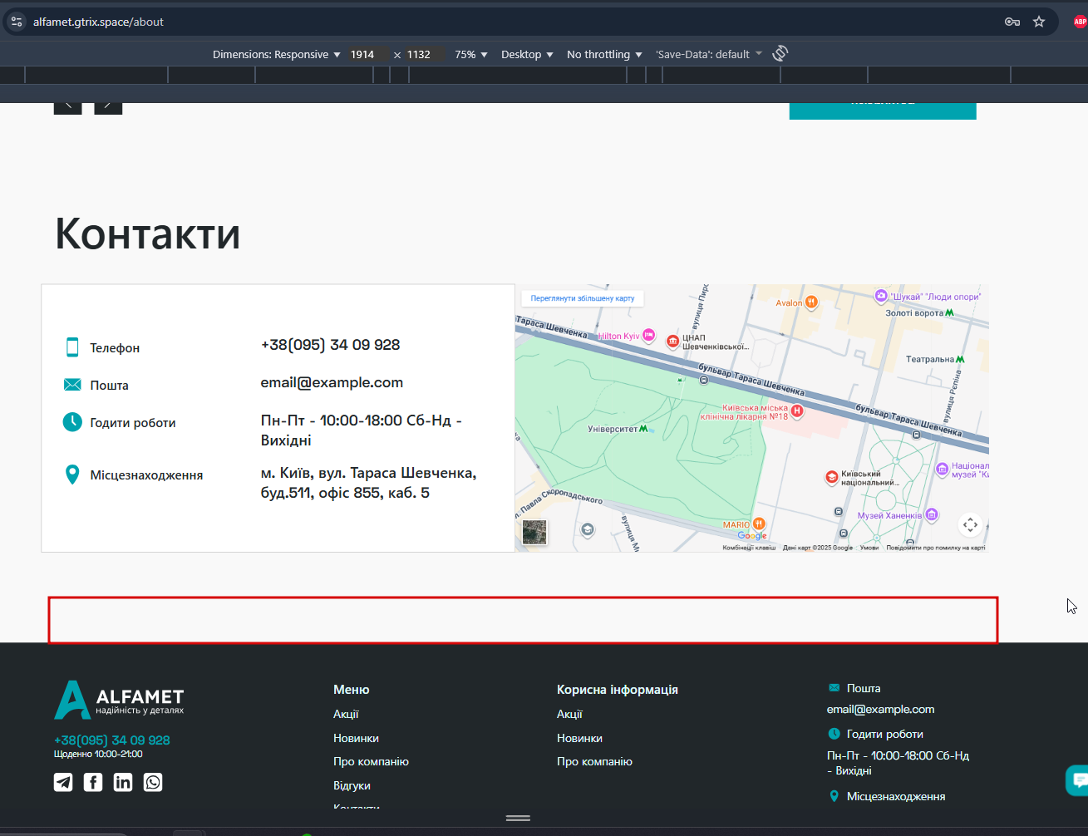Open Новинки under Корисна інформація
The height and width of the screenshot is (836, 1088).
tap(579, 738)
